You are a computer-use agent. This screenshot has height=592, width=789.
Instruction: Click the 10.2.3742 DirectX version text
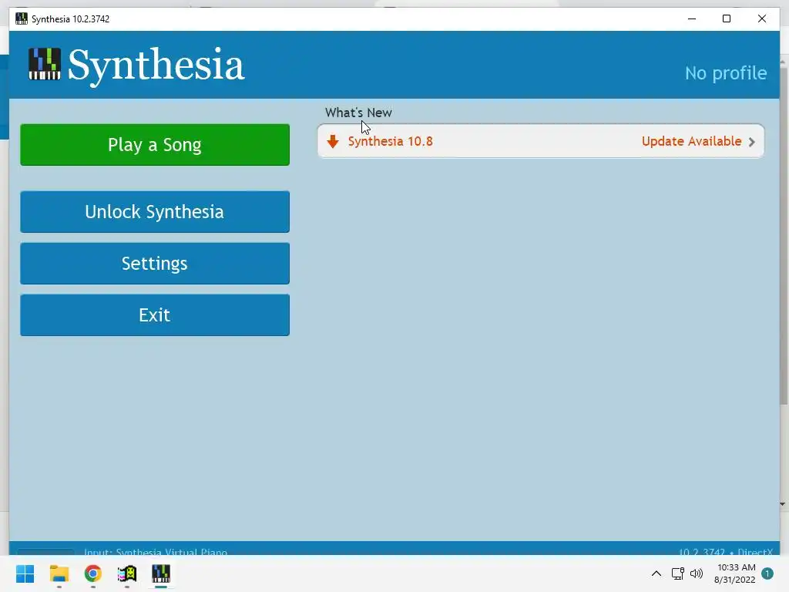pyautogui.click(x=726, y=552)
